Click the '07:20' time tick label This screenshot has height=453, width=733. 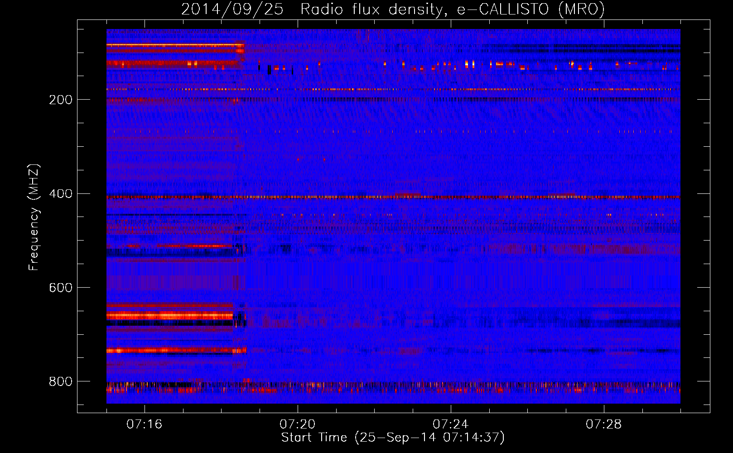coord(297,424)
